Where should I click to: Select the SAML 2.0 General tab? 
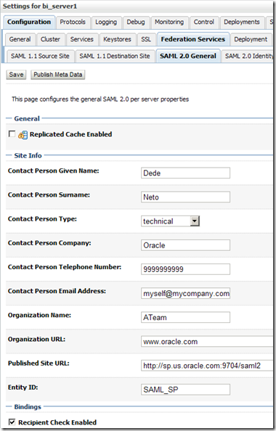[x=188, y=56]
